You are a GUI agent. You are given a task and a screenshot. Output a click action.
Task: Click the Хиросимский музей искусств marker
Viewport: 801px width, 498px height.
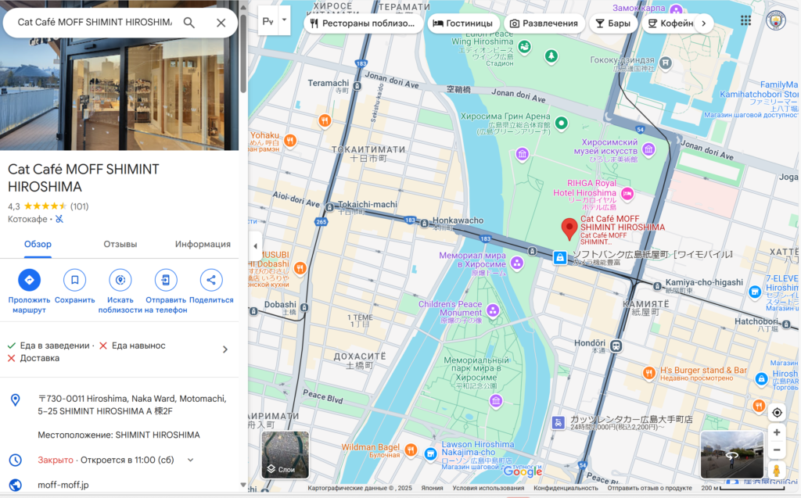pos(648,149)
